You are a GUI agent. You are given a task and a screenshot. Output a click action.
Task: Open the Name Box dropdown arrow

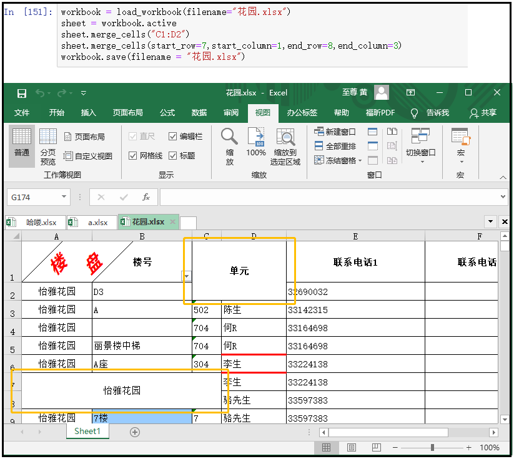64,197
